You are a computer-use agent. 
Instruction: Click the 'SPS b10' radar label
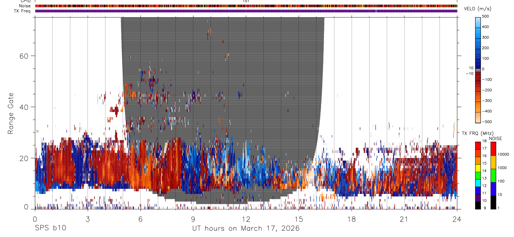50,228
